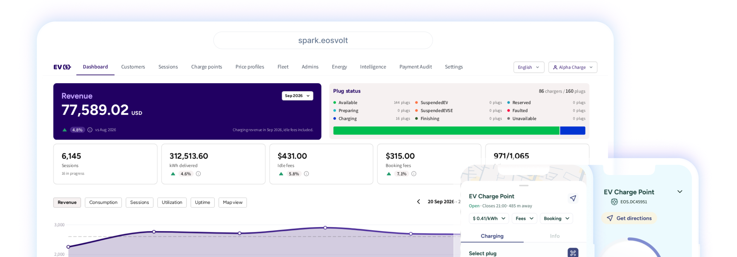The width and height of the screenshot is (737, 257).
Task: Click the spark.eosvolt address bar
Action: tap(323, 40)
